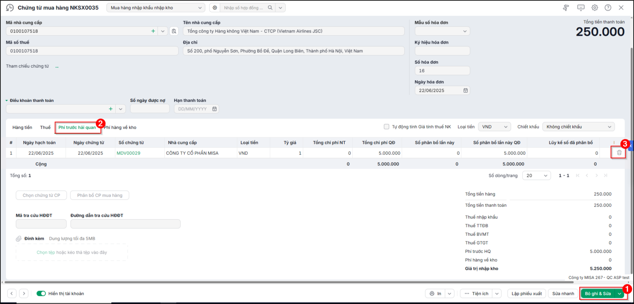Switch to Thuế tab
The height and width of the screenshot is (304, 634).
pos(45,128)
